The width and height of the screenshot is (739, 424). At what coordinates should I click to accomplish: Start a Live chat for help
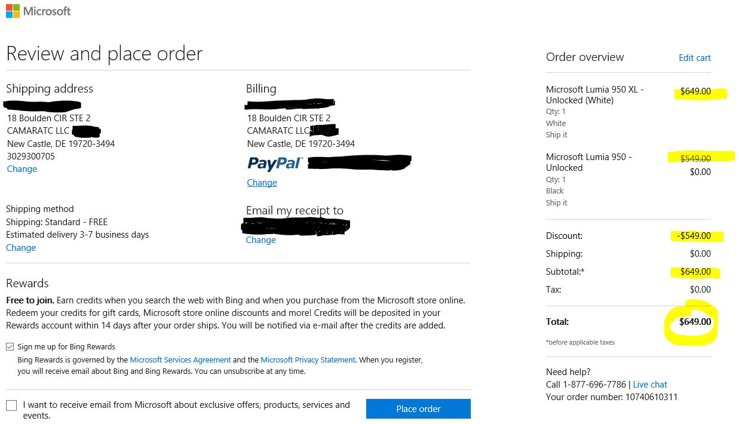[x=650, y=385]
